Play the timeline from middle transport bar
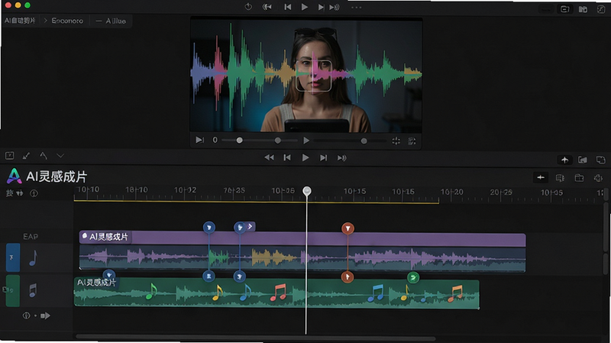The image size is (611, 343). coord(305,157)
